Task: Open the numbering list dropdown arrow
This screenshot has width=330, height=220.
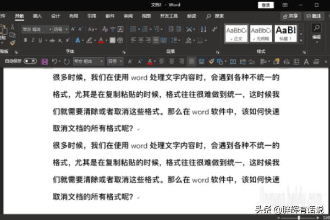Action: pyautogui.click(x=151, y=29)
